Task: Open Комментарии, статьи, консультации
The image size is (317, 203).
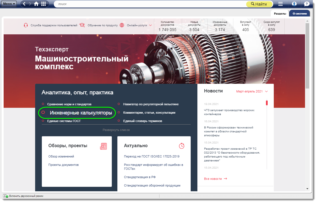Action: tap(149, 113)
